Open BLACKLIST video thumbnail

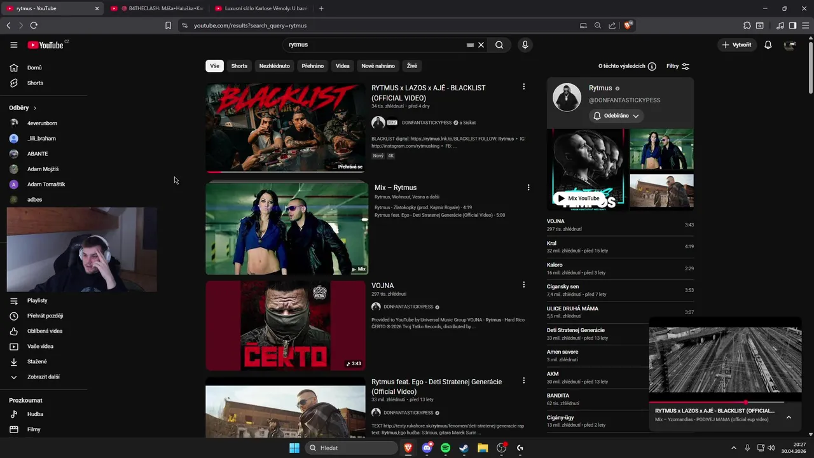(286, 128)
